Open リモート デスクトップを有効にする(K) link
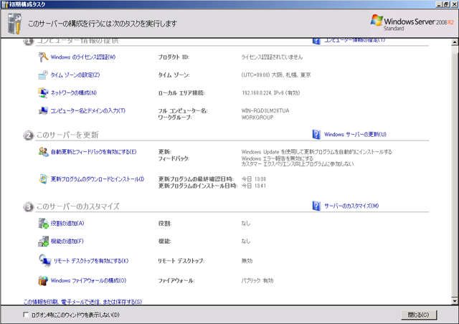 pos(91,261)
